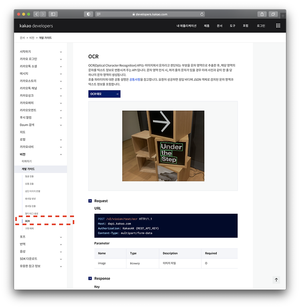Image resolution: width=300 pixels, height=308 pixels.
Task: Jump to 상품 검출 in sidebar
Action: pyautogui.click(x=29, y=184)
